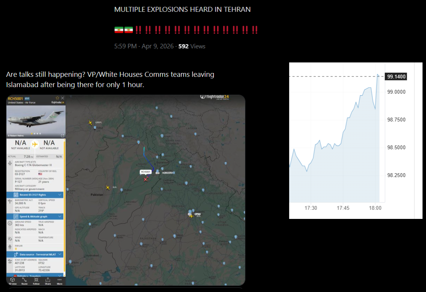
Task: Click the RCH5001 label on the map
Action: 146,172
